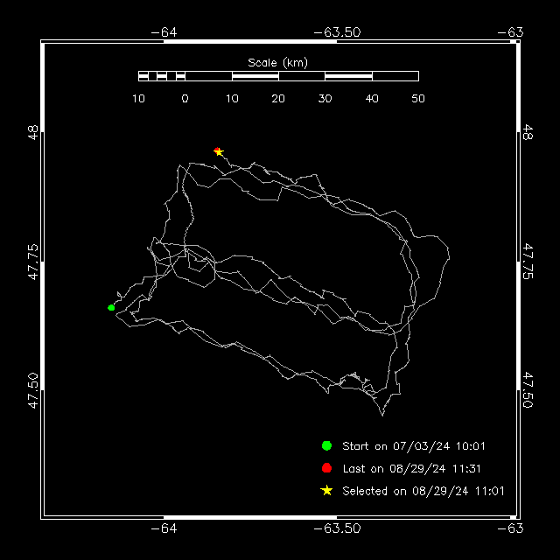Click the top -63.50 longitude label
Viewport: 560px width, 560px height.
(x=337, y=32)
